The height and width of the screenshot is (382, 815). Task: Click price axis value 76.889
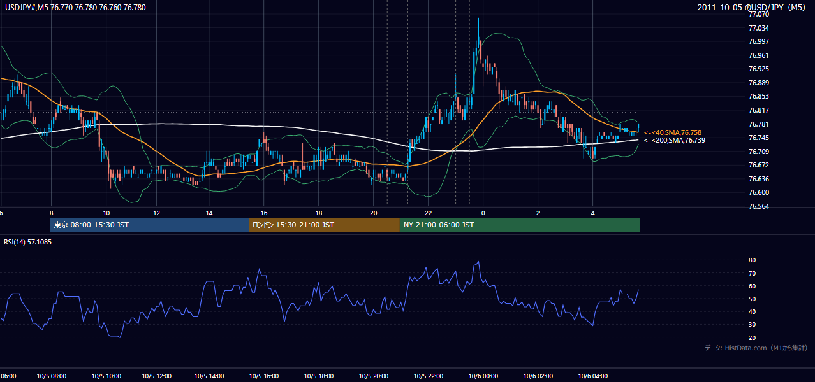pos(759,83)
